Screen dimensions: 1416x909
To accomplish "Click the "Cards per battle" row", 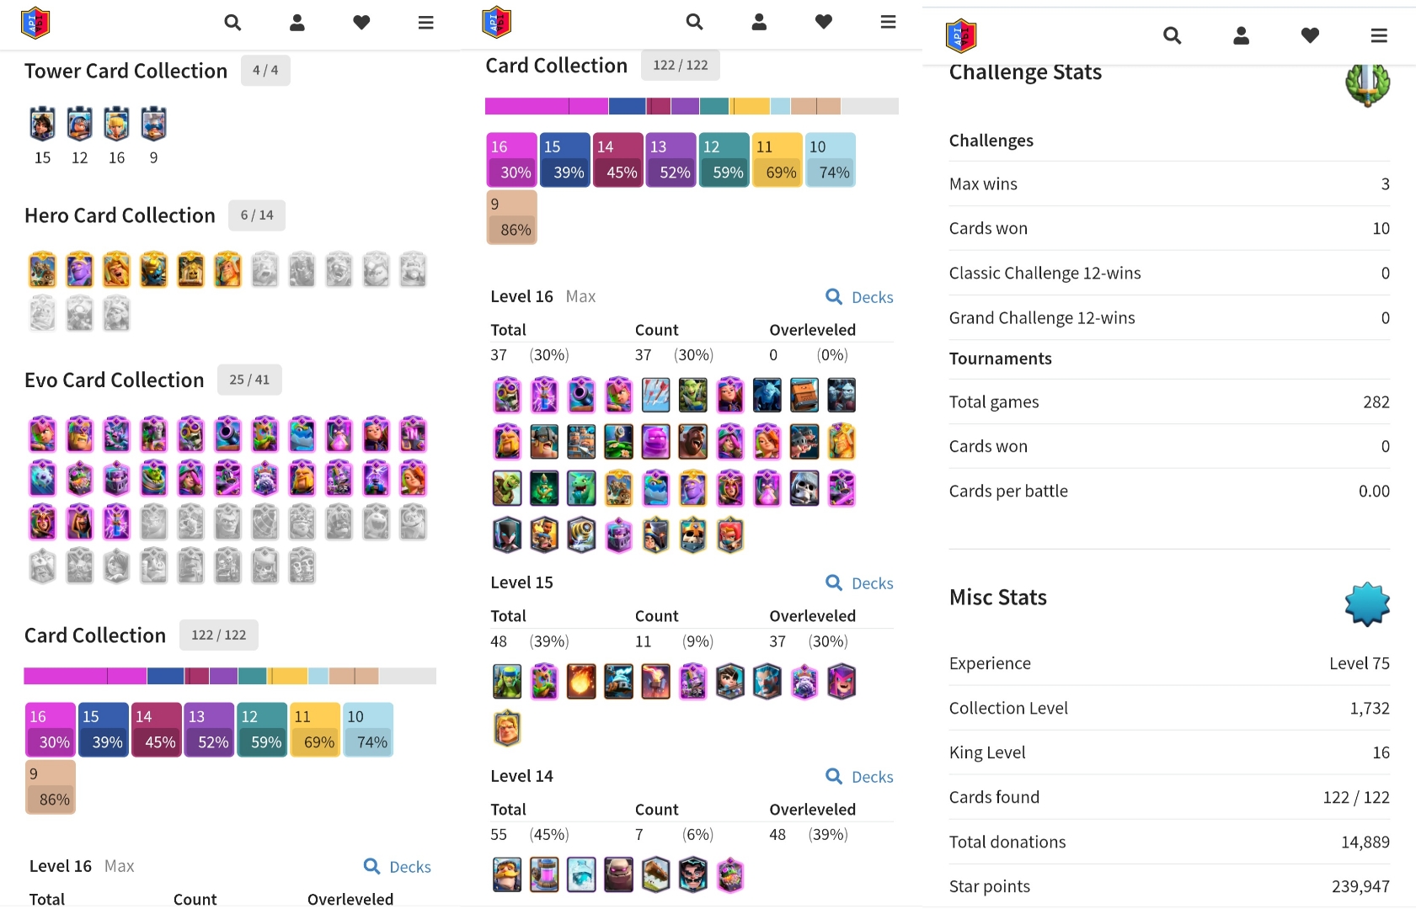I will tap(1169, 491).
